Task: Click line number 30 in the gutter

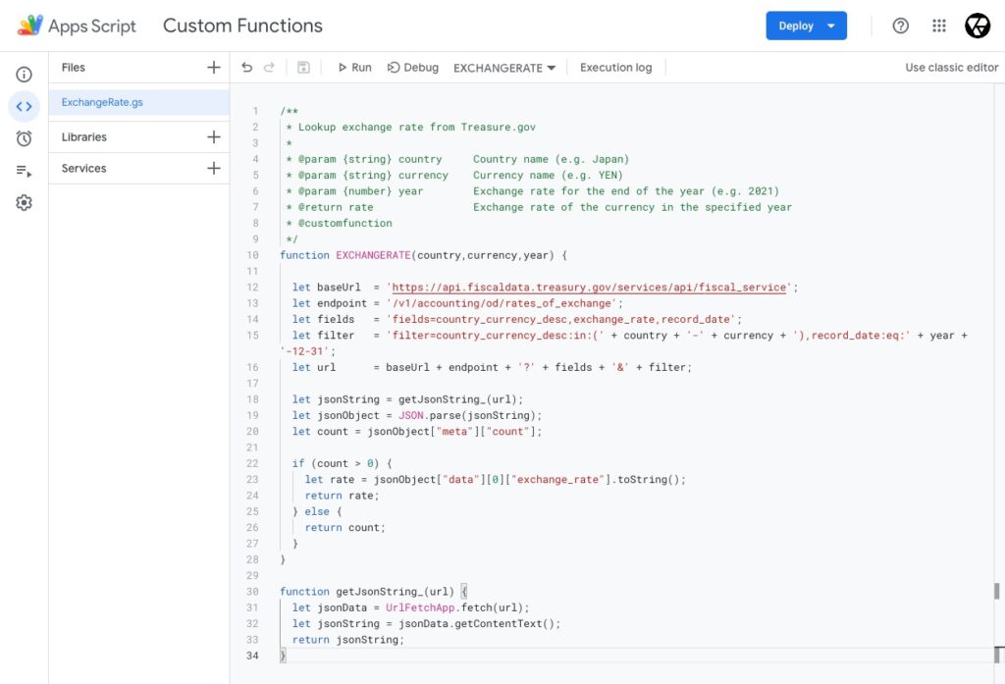Action: click(x=252, y=592)
